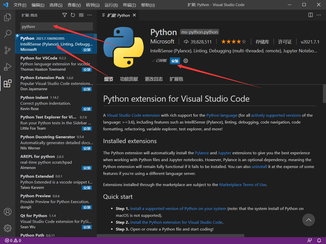Open the 存储库 link
This screenshot has width=326, height=244.
point(262,42)
